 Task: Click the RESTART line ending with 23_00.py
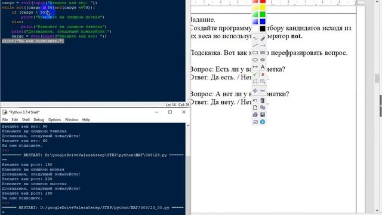click(93, 208)
